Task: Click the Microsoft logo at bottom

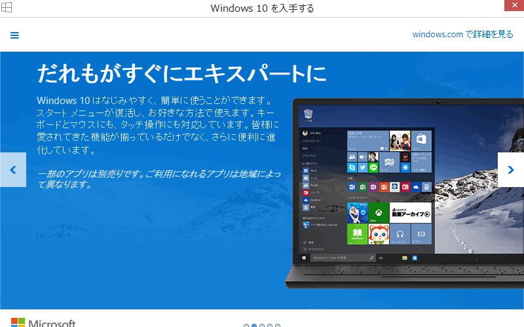Action: [x=43, y=323]
